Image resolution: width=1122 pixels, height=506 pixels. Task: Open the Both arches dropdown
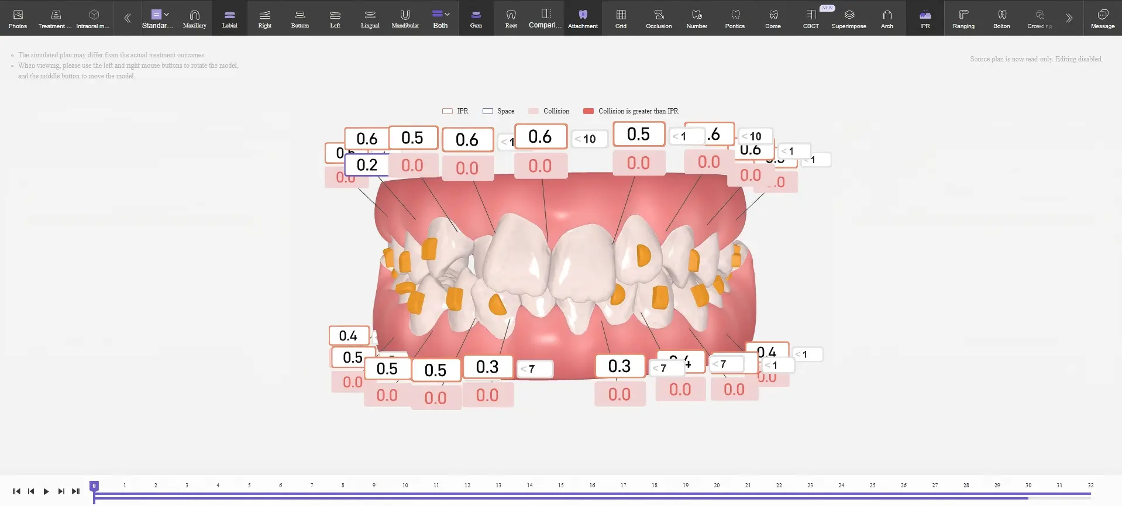click(441, 18)
